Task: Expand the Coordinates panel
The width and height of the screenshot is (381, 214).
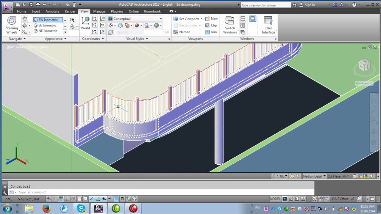Action: 93,39
